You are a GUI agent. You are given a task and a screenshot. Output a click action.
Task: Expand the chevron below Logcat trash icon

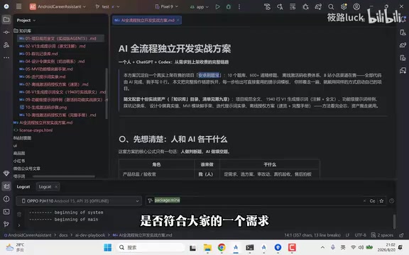pyautogui.click(x=19, y=225)
